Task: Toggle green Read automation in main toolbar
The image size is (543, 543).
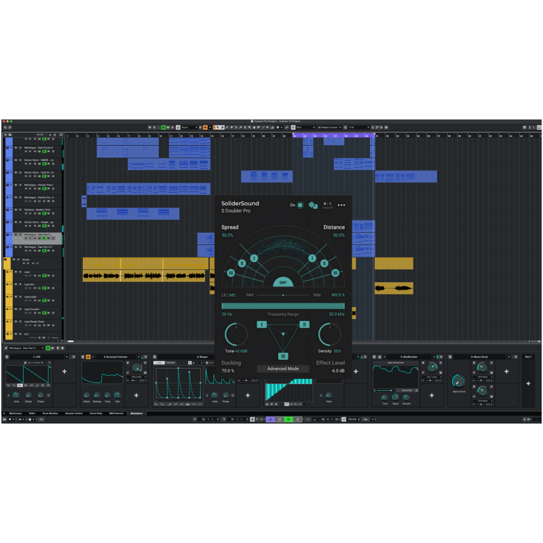Action: [x=164, y=128]
